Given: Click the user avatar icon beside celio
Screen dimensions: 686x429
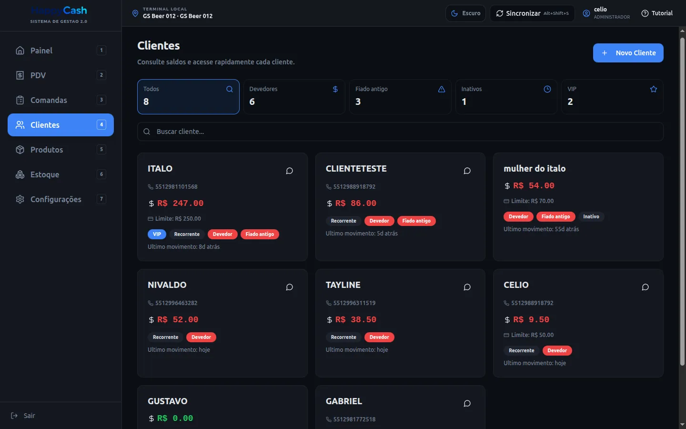Looking at the screenshot, I should [586, 13].
